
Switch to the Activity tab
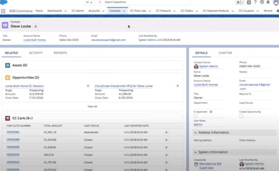coord(36,53)
